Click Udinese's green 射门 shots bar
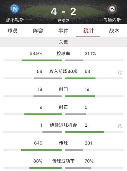This screenshot has height=171, width=127. click(x=80, y=96)
